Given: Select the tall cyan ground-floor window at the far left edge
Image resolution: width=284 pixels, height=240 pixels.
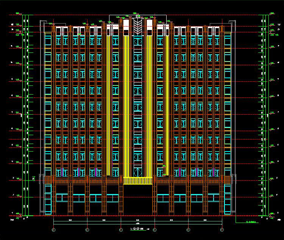Looking at the screenshot, I should click(x=48, y=199).
